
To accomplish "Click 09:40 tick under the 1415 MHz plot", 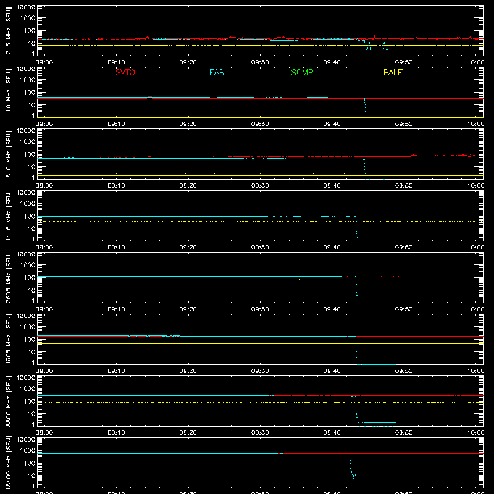I will [332, 248].
